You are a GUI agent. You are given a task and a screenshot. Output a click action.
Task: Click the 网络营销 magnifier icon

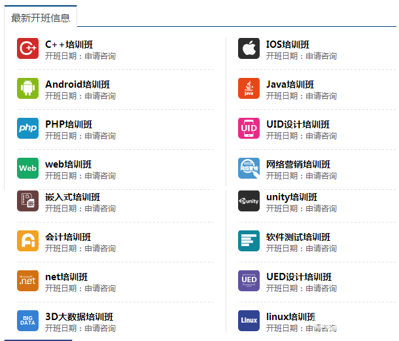249,168
